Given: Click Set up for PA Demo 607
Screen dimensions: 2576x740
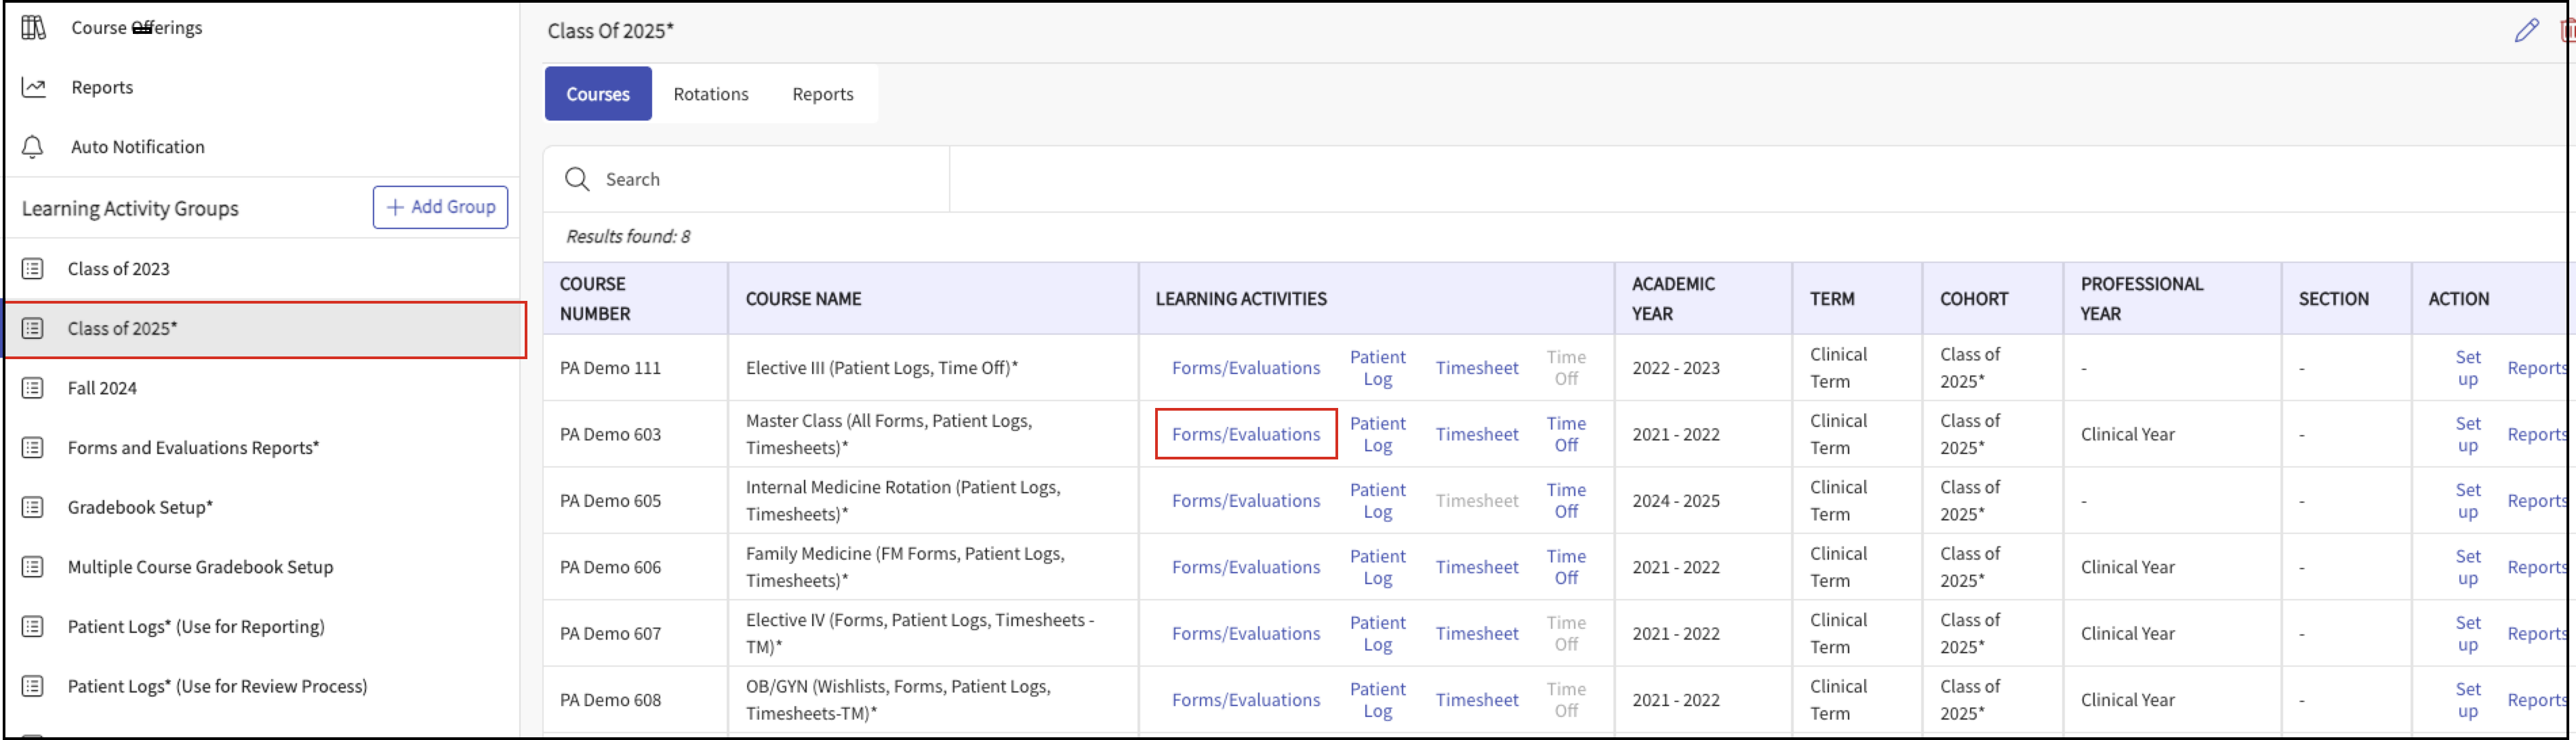Looking at the screenshot, I should [x=2467, y=633].
